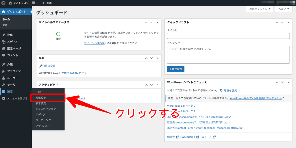Image resolution: width=296 pixels, height=148 pixels.
Task: Open the ヘルプ dropdown
Action: pos(284,9)
